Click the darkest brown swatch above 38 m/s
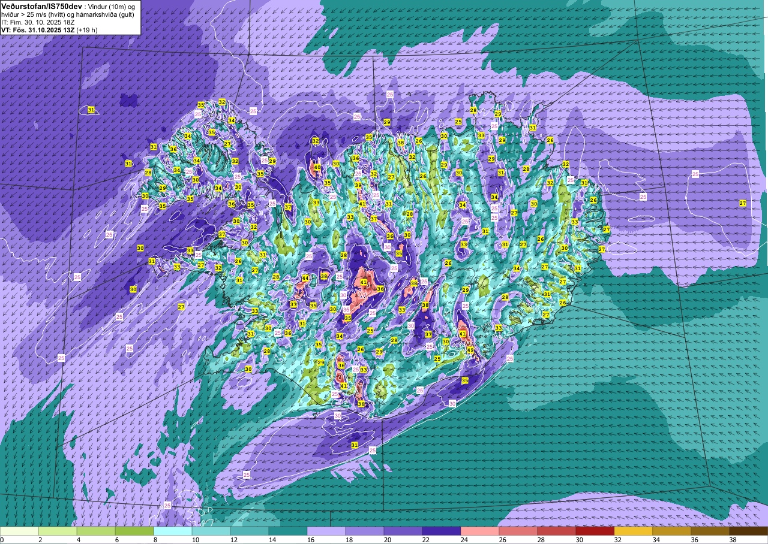The image size is (768, 544). coord(749,531)
